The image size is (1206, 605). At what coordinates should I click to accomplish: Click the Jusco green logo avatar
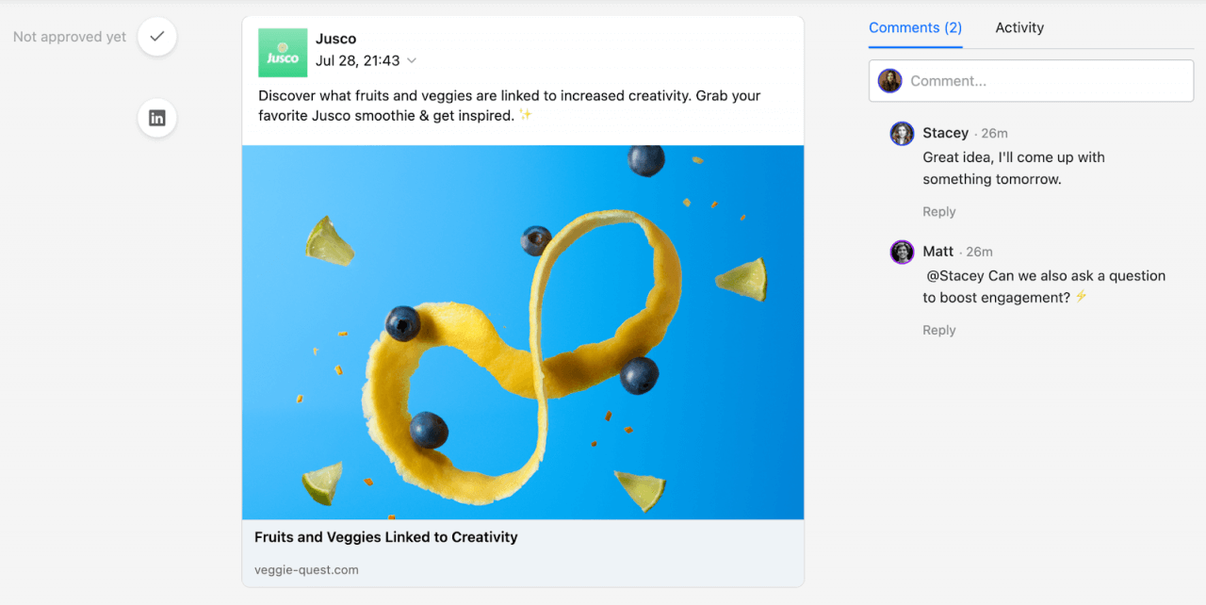click(x=283, y=53)
